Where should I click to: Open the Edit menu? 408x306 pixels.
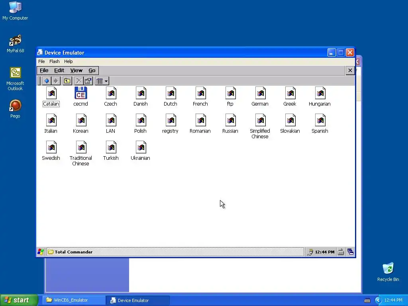click(x=59, y=70)
